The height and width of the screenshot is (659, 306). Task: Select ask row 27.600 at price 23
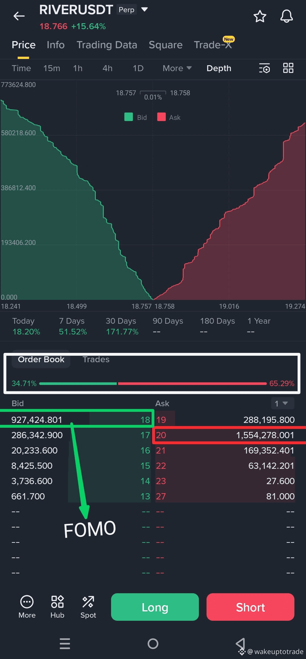225,481
